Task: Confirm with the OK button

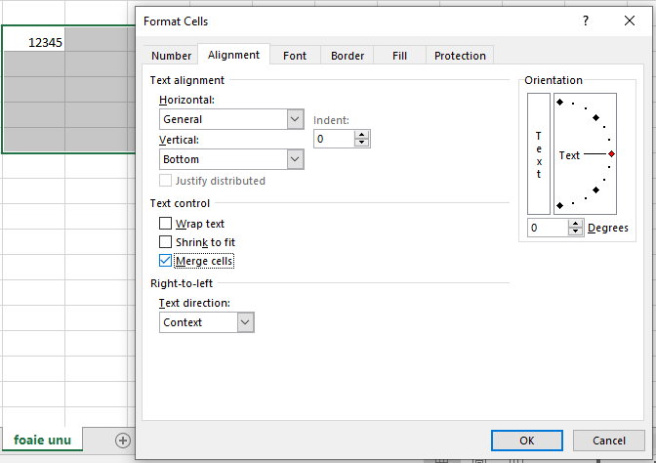Action: click(527, 441)
